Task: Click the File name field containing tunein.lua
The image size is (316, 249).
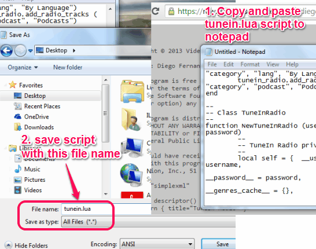Action: coord(106,209)
